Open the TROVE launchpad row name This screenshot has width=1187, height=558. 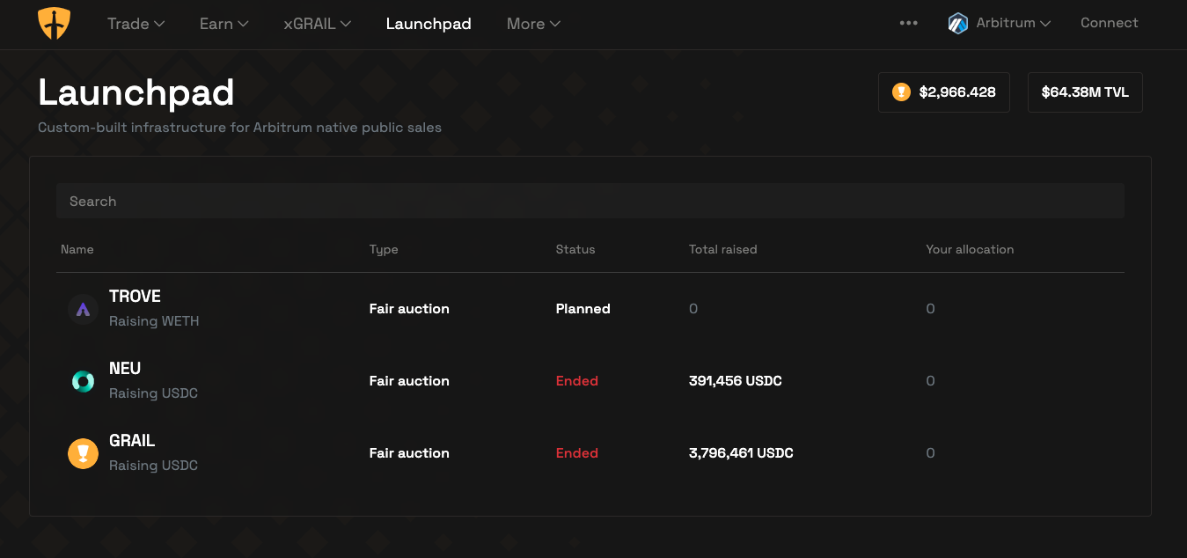click(135, 297)
